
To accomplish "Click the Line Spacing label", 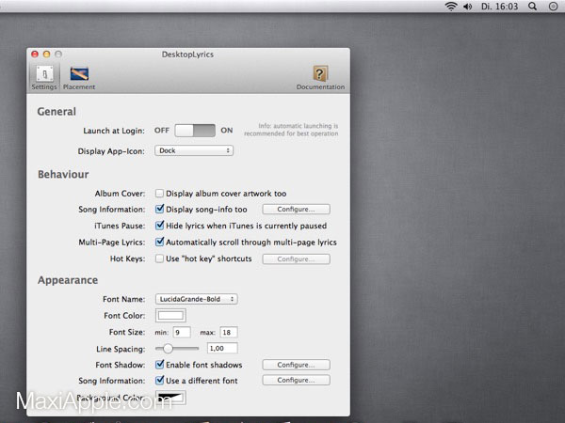I will (x=121, y=349).
